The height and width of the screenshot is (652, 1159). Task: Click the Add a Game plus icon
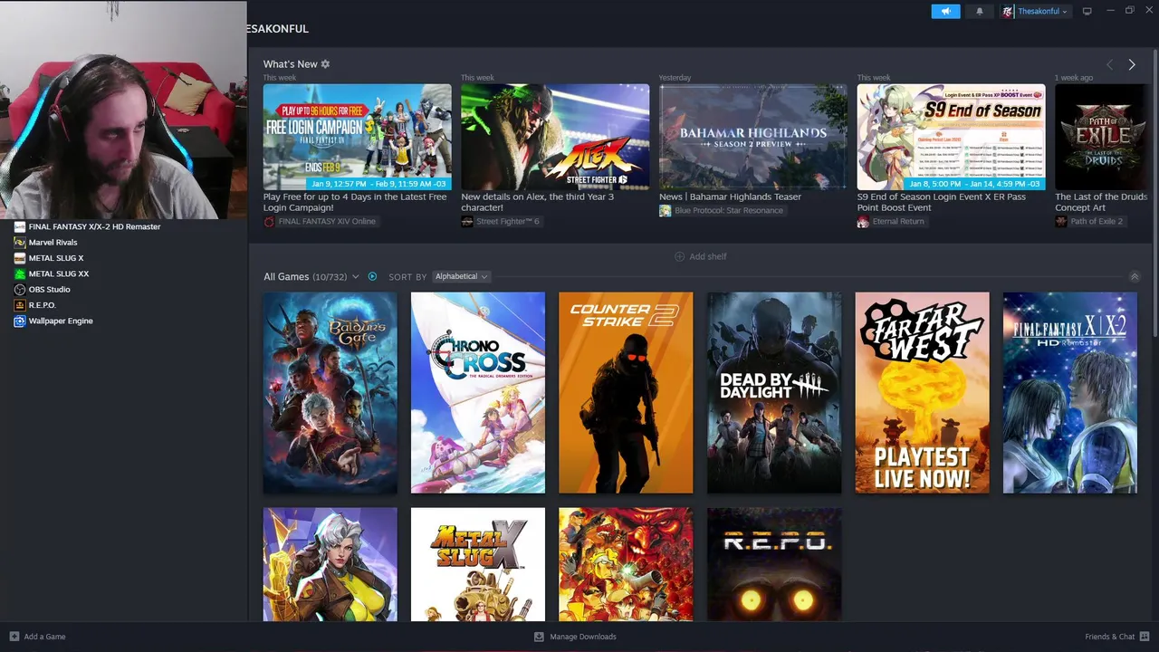point(14,637)
